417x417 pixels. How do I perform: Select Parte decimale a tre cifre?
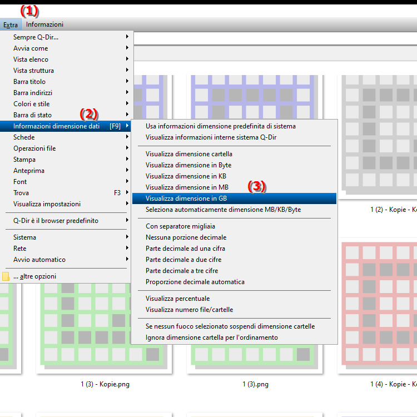click(x=234, y=271)
